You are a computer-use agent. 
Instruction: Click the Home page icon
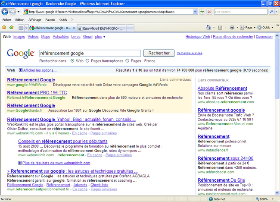click(x=208, y=27)
